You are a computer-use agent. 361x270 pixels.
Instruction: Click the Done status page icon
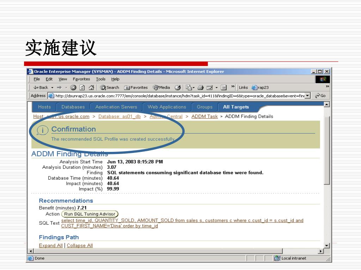point(30,258)
